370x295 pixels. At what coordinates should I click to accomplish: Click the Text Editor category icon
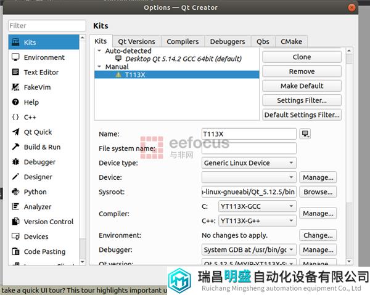[15, 72]
